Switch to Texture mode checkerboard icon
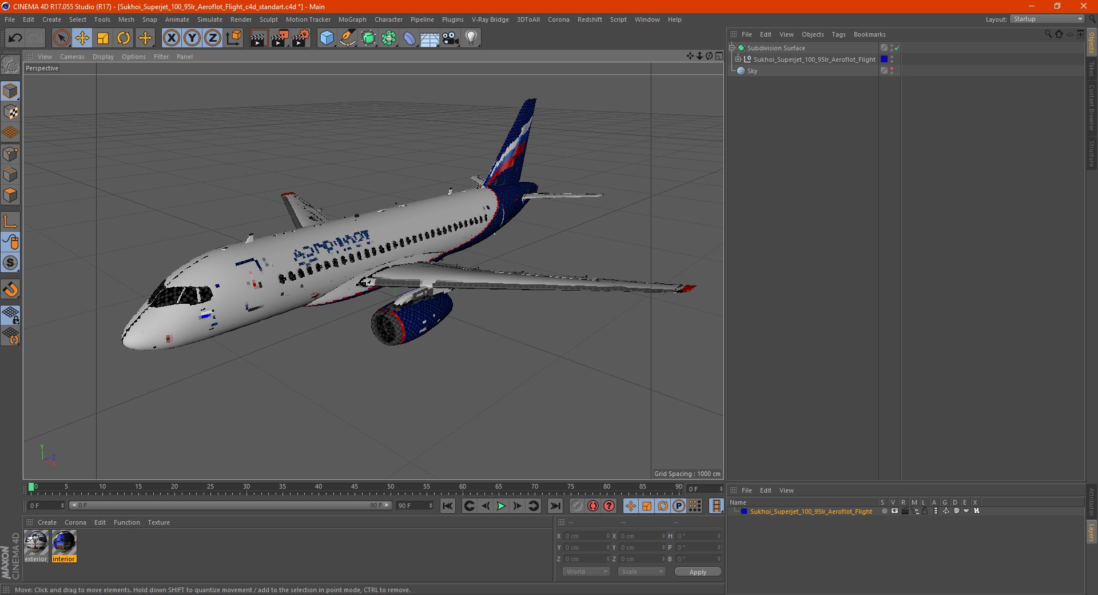 (x=11, y=112)
